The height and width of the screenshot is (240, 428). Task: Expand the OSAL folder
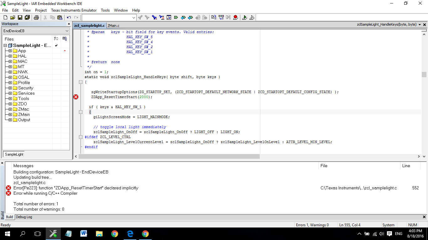pyautogui.click(x=10, y=77)
